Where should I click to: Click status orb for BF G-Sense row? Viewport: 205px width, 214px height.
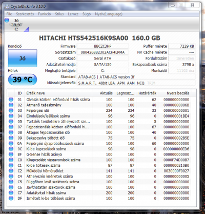pos(11,154)
